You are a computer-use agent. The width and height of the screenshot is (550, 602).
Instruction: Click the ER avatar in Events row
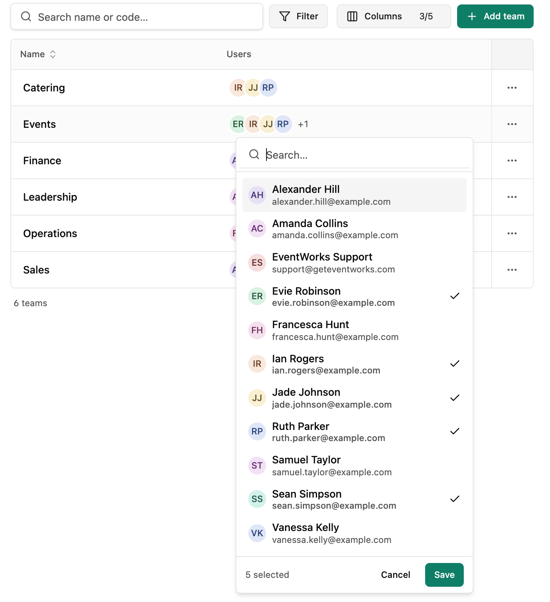(238, 124)
